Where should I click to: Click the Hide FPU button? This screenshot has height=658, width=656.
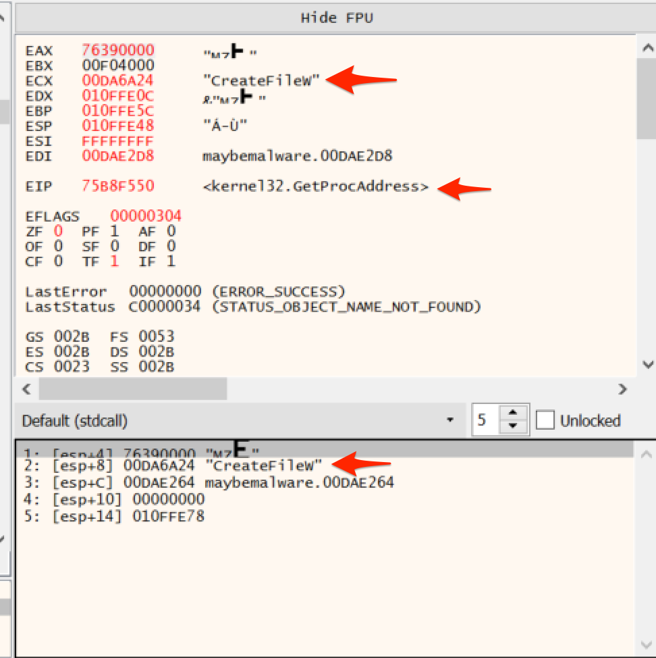click(337, 18)
